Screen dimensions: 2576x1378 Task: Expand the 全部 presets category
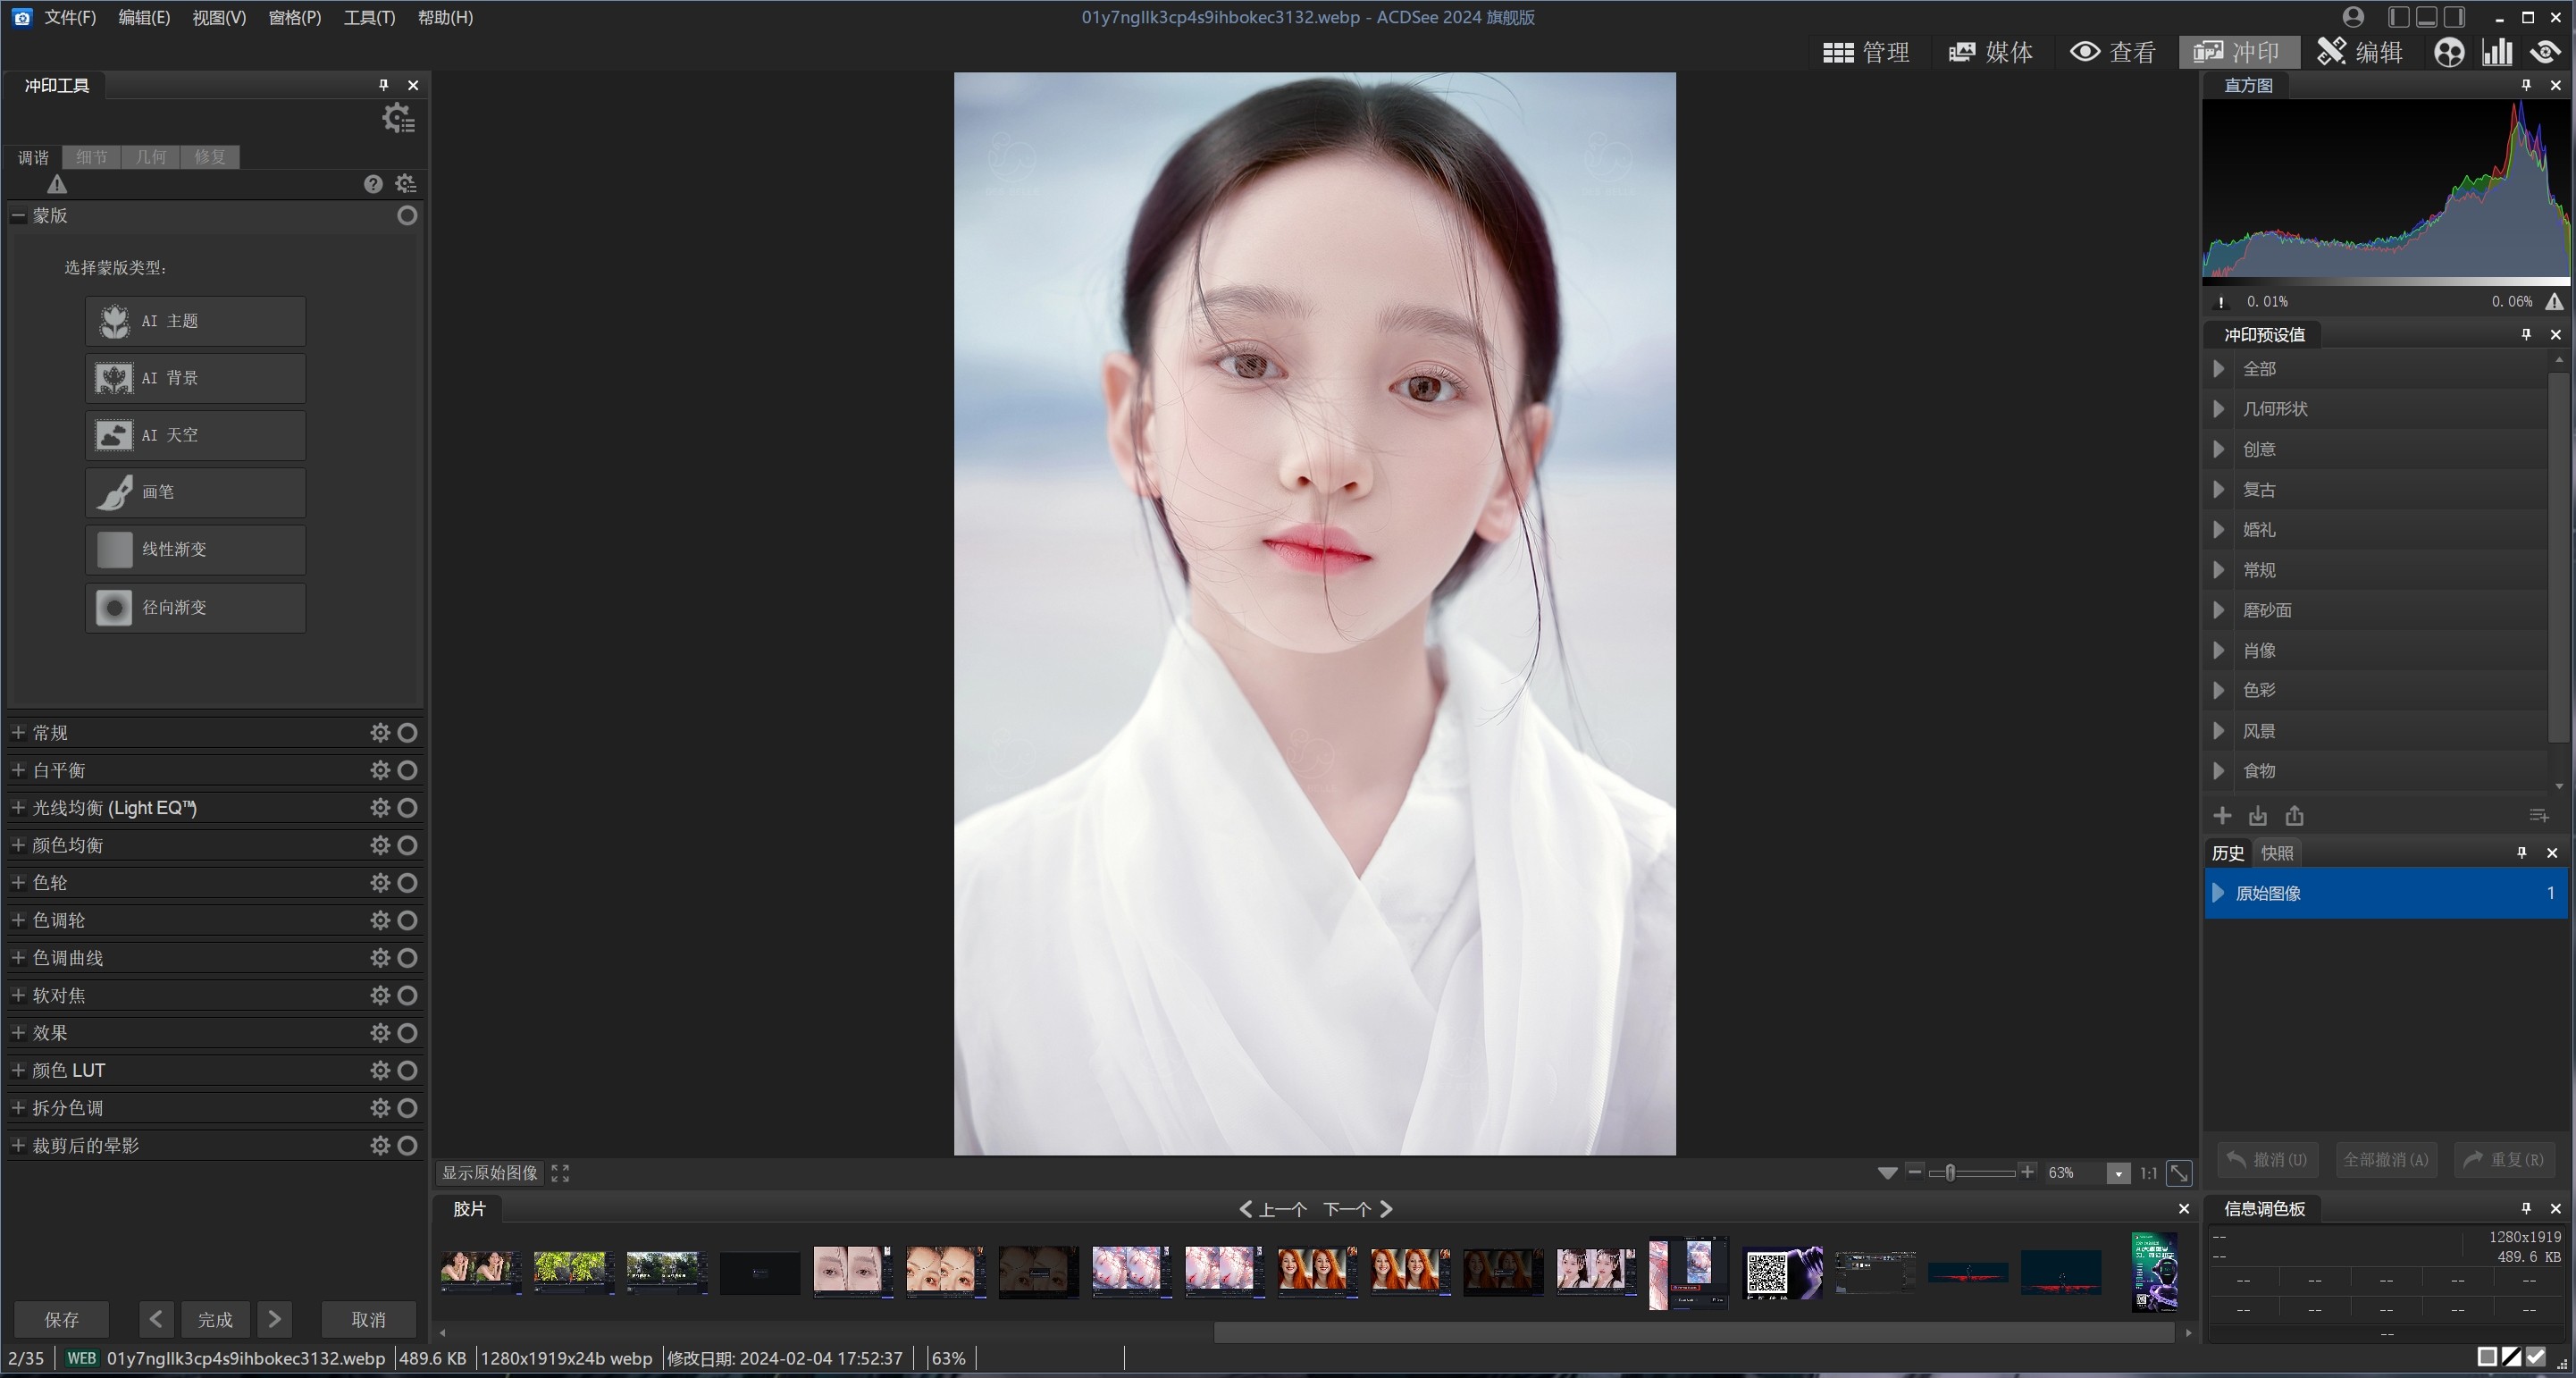tap(2218, 369)
